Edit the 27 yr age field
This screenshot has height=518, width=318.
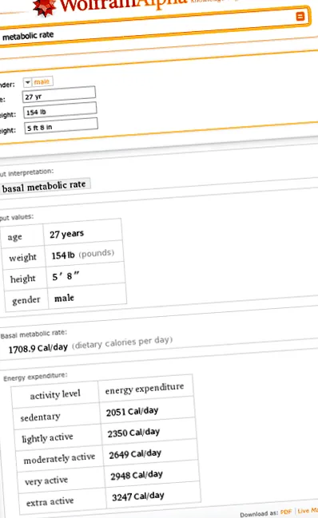pos(59,94)
